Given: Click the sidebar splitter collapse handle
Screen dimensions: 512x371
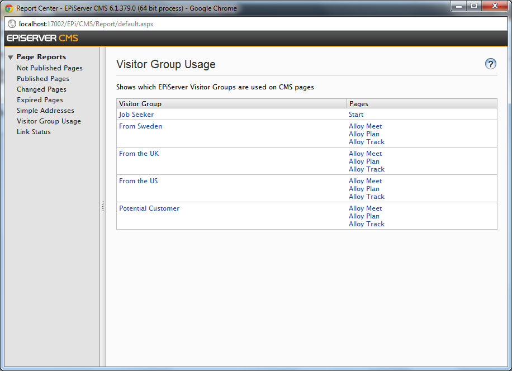Looking at the screenshot, I should pyautogui.click(x=103, y=207).
